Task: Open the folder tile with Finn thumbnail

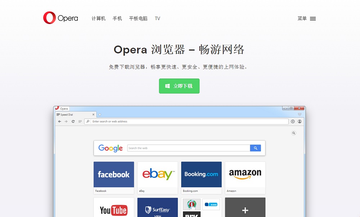Action: click(201, 207)
